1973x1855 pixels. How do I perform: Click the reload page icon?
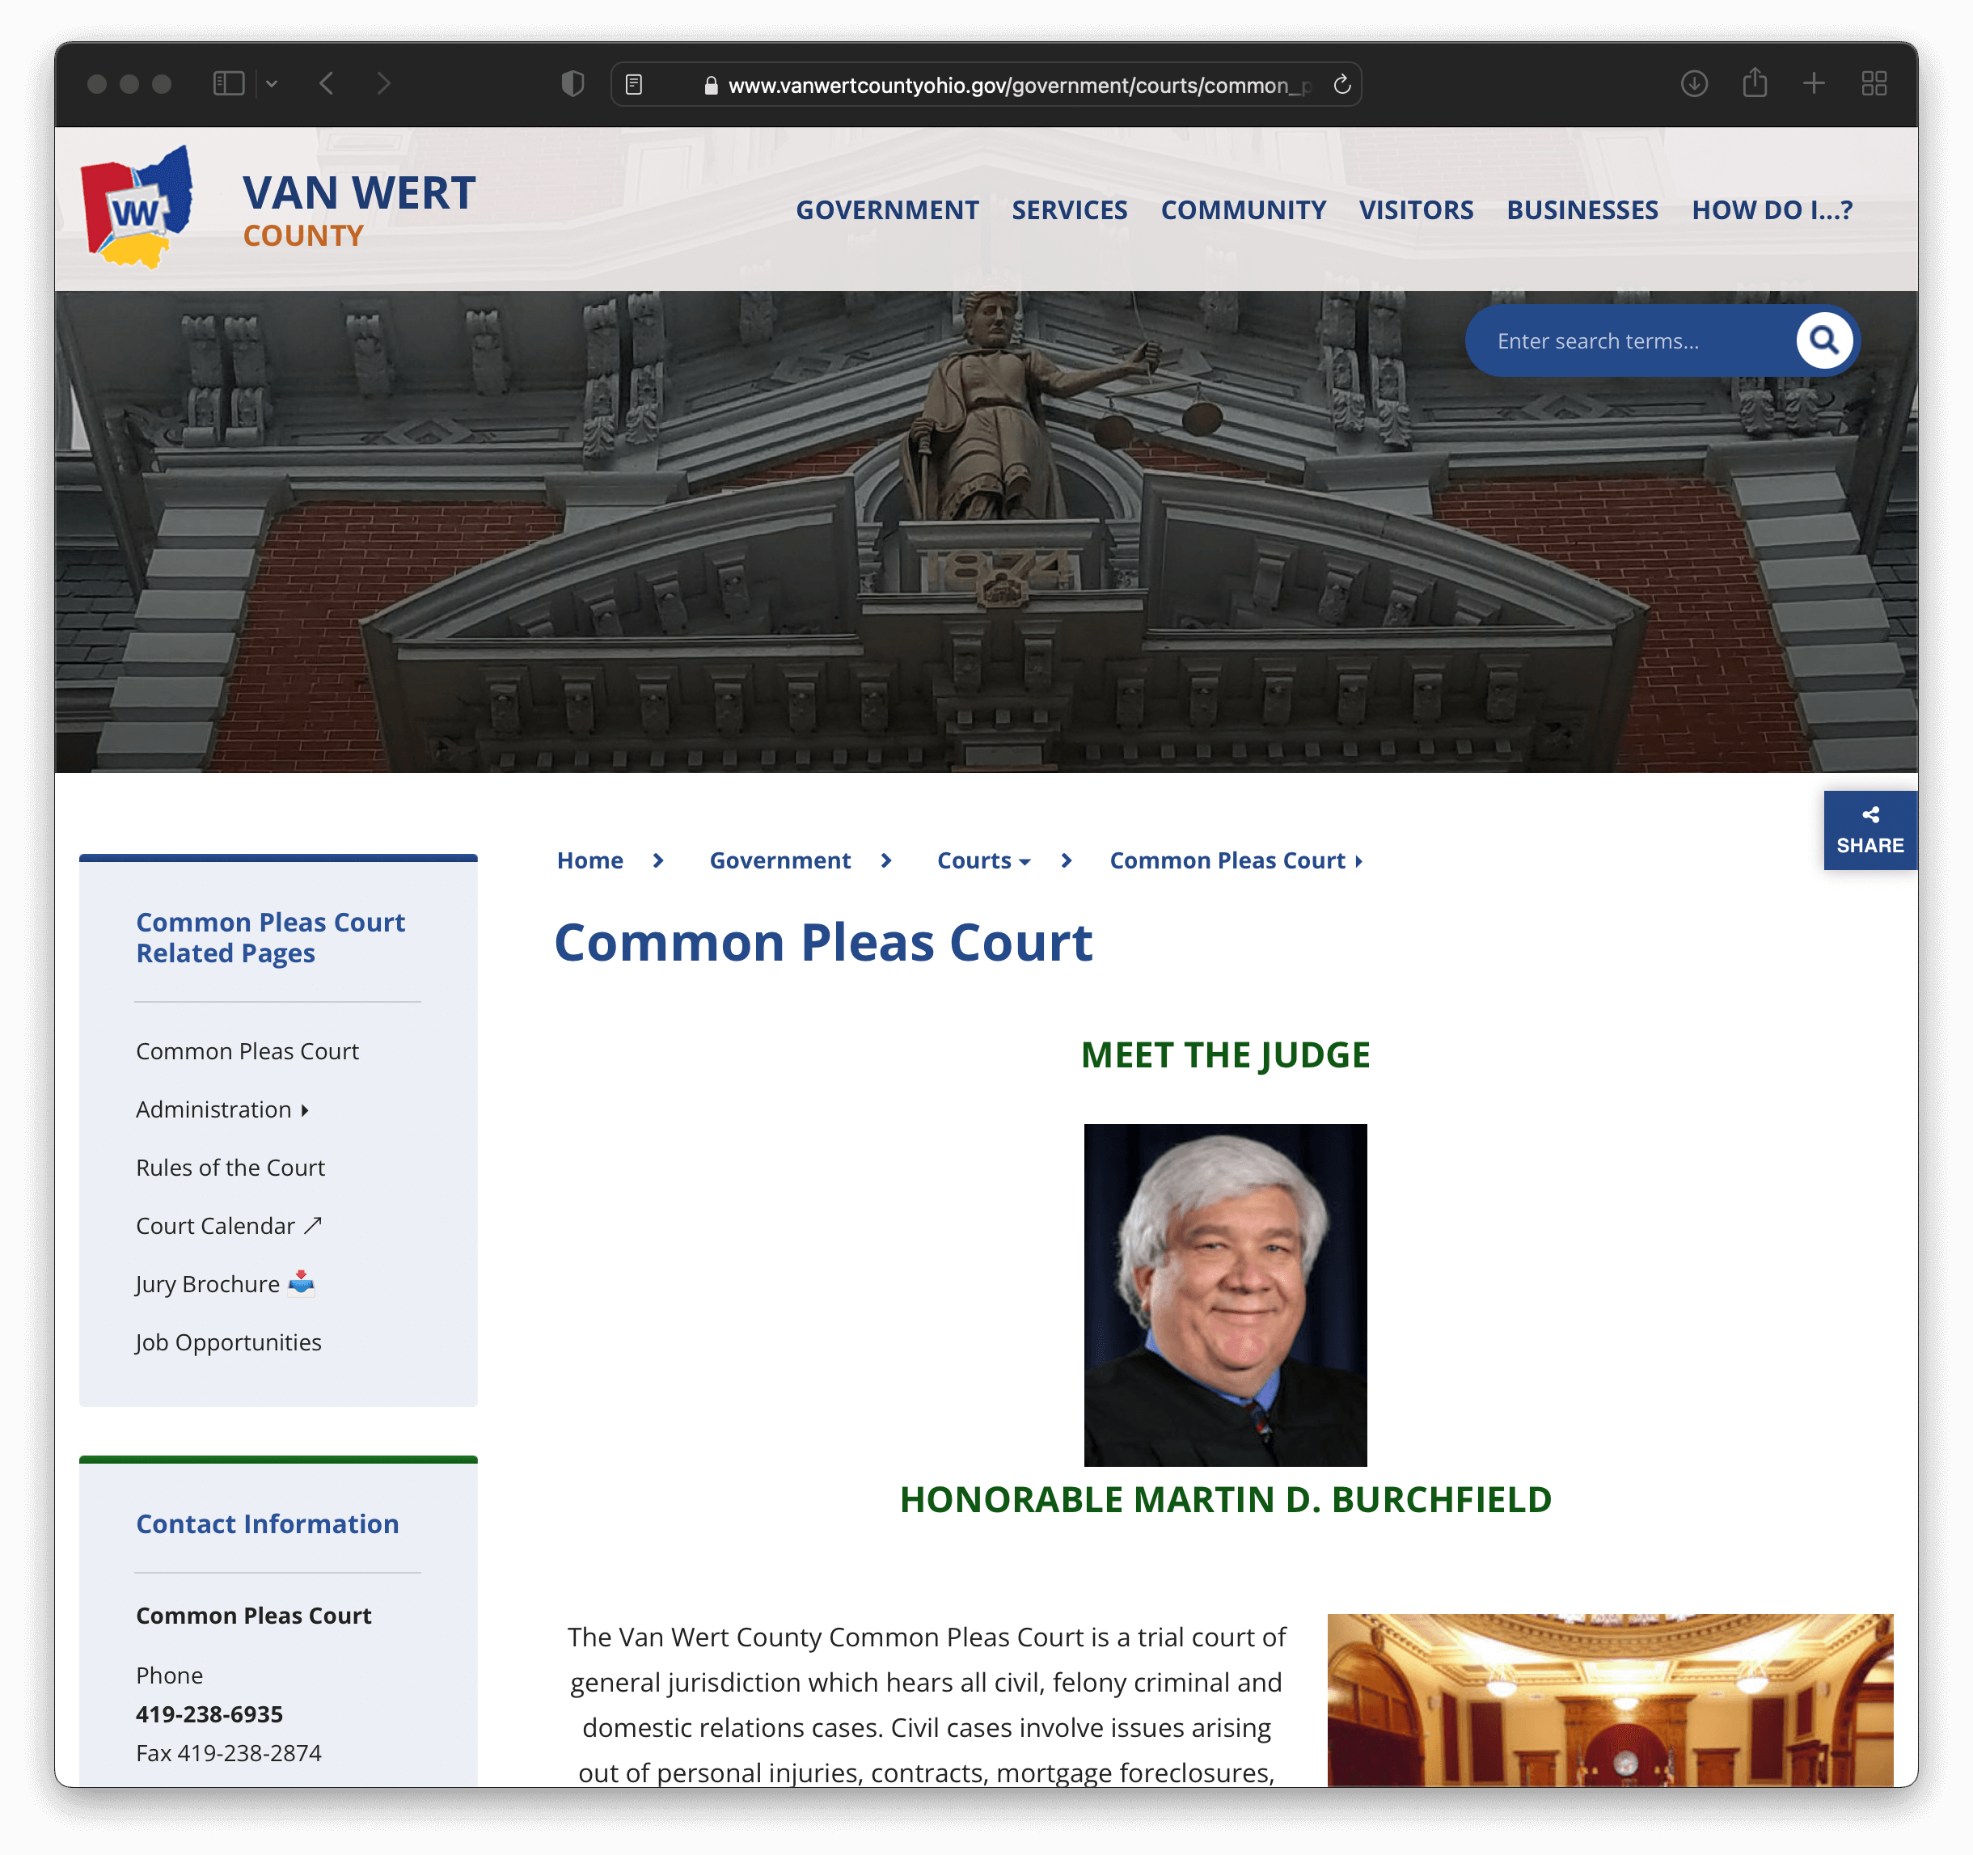[1341, 84]
